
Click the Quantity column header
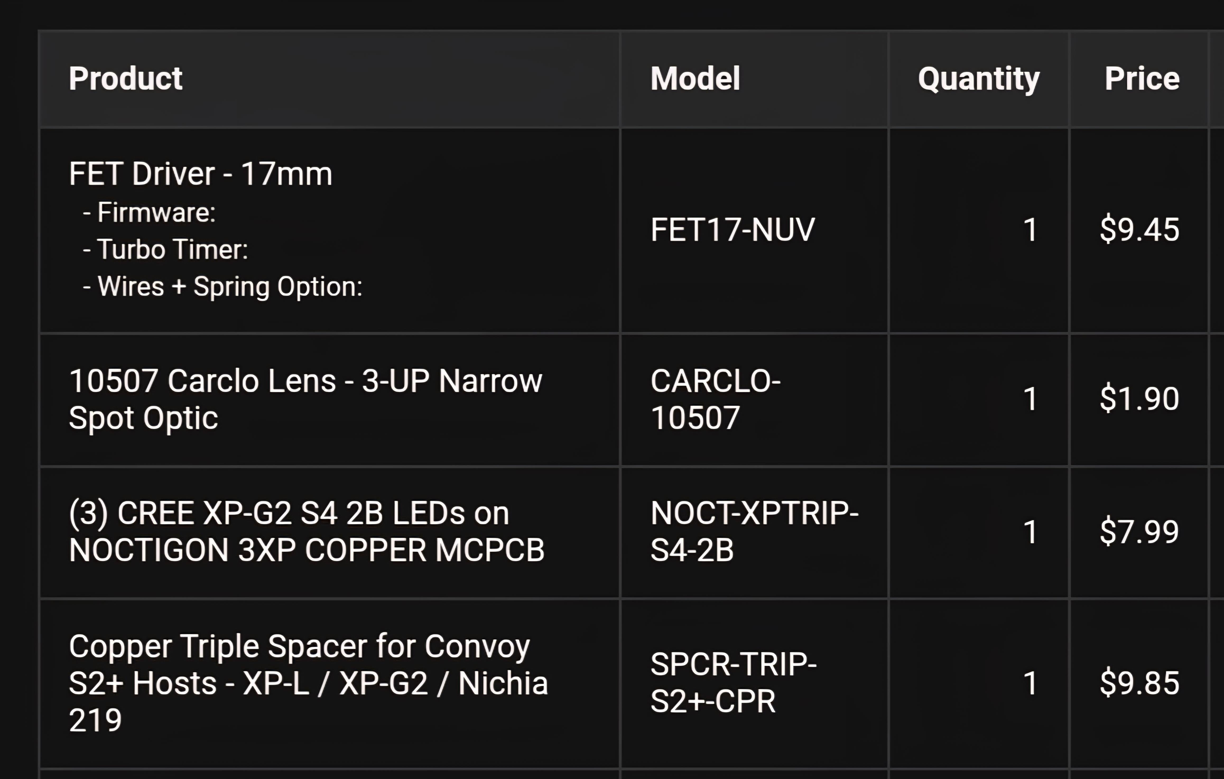coord(979,79)
